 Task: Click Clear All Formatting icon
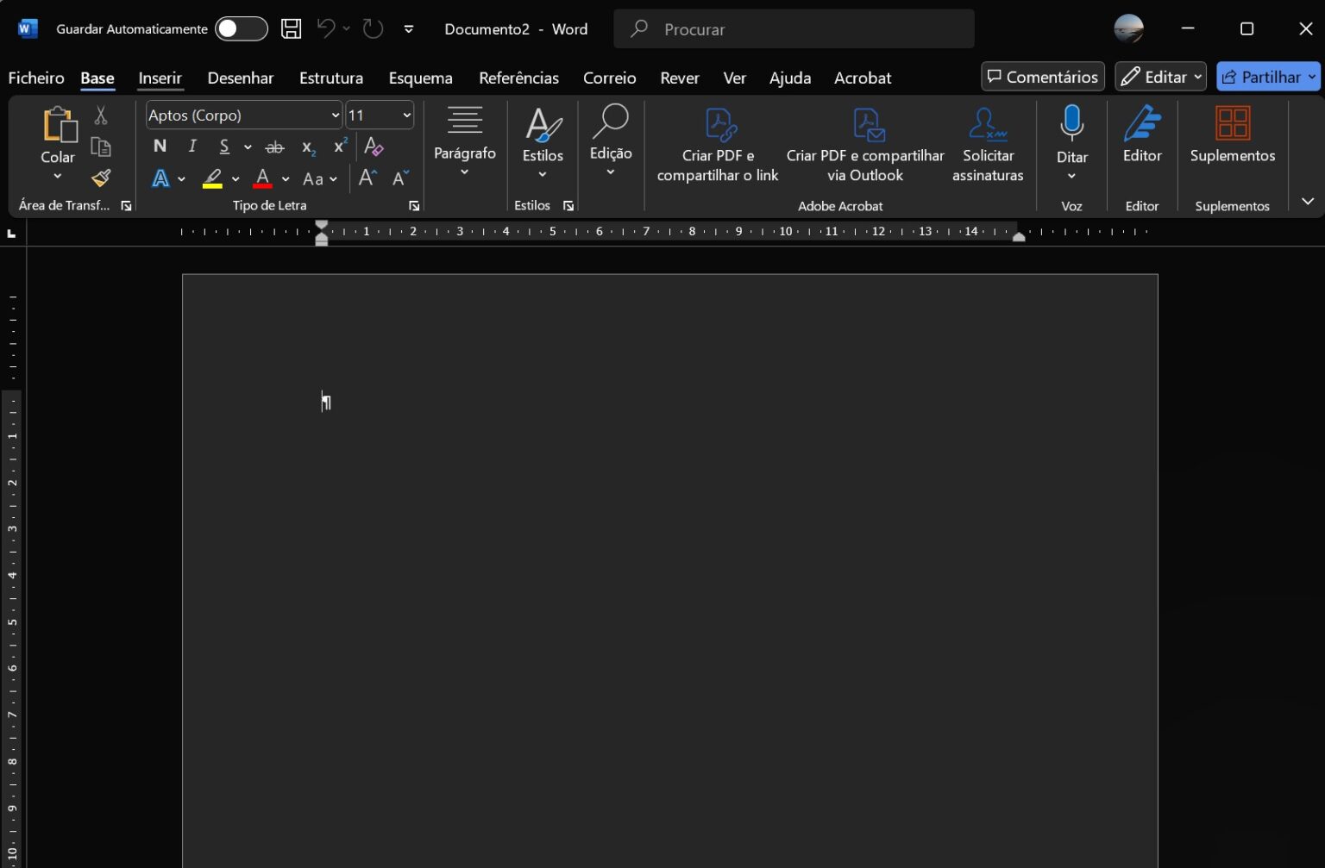(x=374, y=147)
